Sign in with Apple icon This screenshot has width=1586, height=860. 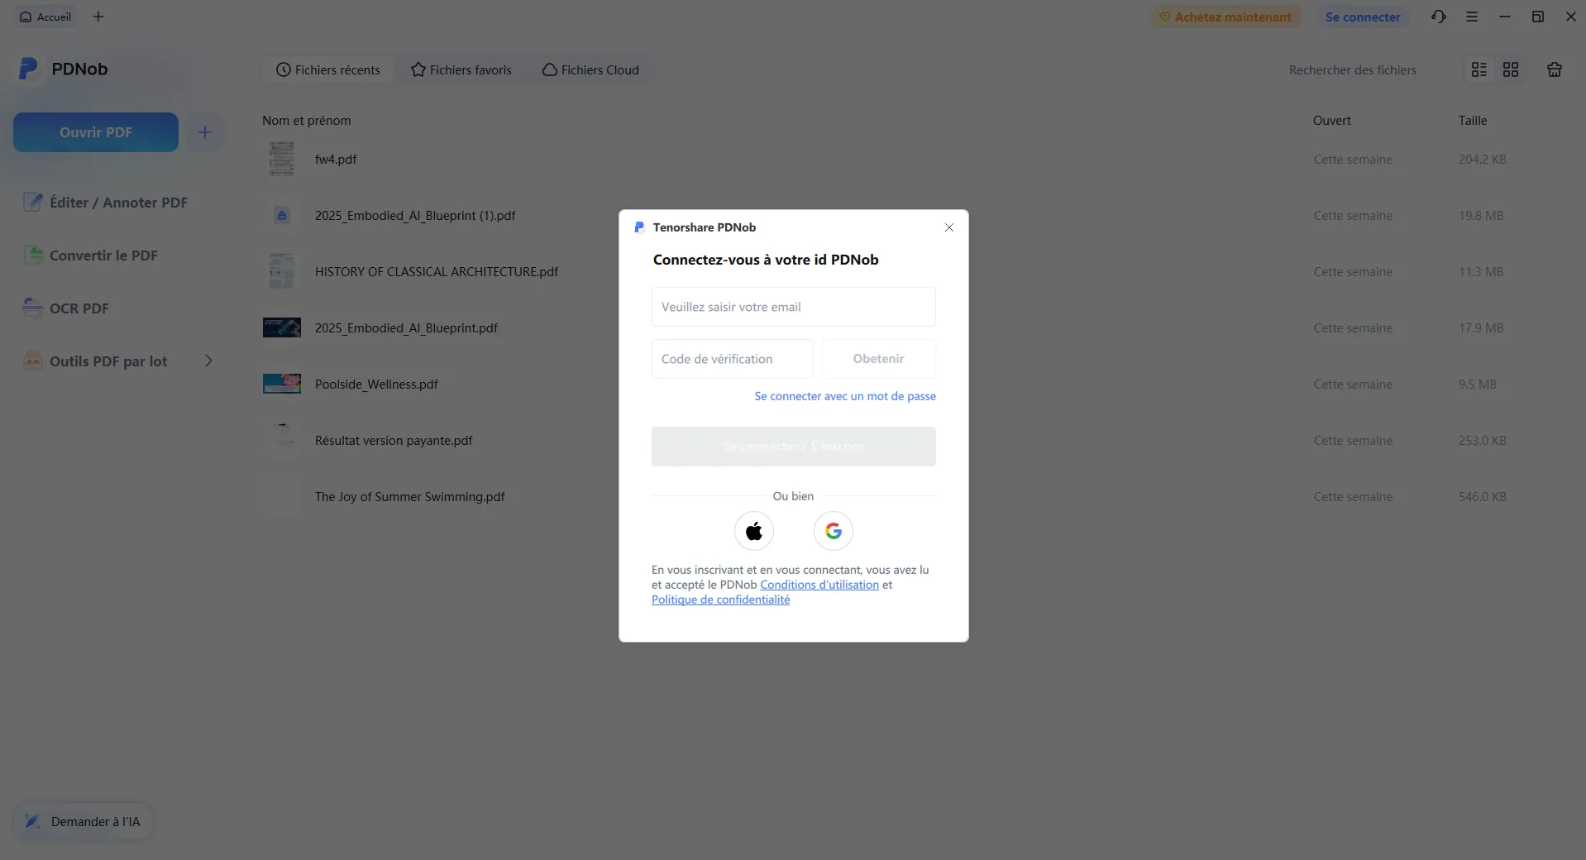point(753,531)
